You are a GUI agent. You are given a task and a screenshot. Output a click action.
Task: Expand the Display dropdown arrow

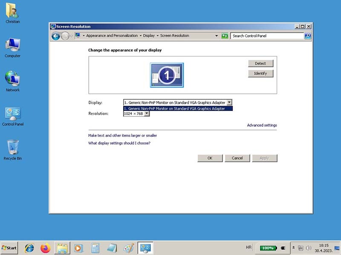point(229,102)
